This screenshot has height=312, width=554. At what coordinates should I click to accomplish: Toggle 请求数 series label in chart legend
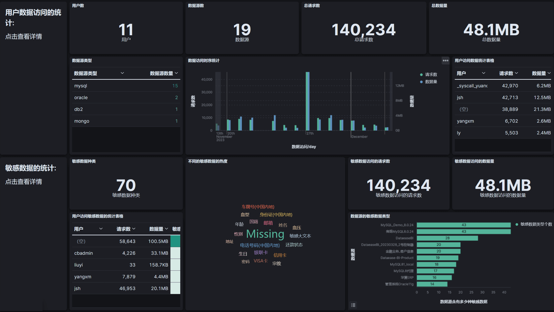pos(431,75)
